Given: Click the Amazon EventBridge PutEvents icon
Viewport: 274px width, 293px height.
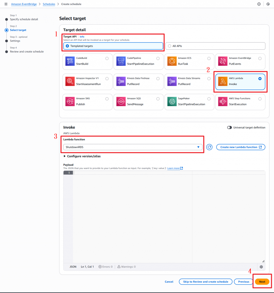Looking at the screenshot, I should click(223, 61).
